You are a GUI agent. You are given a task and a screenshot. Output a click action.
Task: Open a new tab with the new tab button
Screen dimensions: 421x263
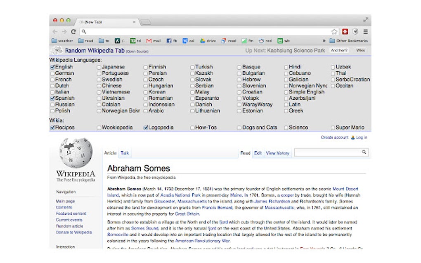click(146, 22)
